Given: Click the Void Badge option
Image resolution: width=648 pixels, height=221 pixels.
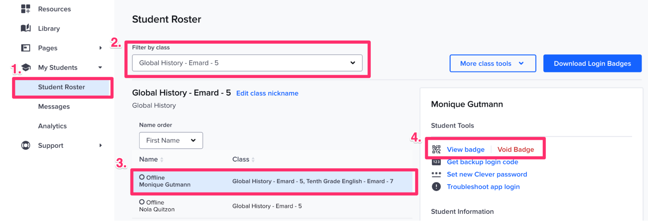Looking at the screenshot, I should [515, 149].
